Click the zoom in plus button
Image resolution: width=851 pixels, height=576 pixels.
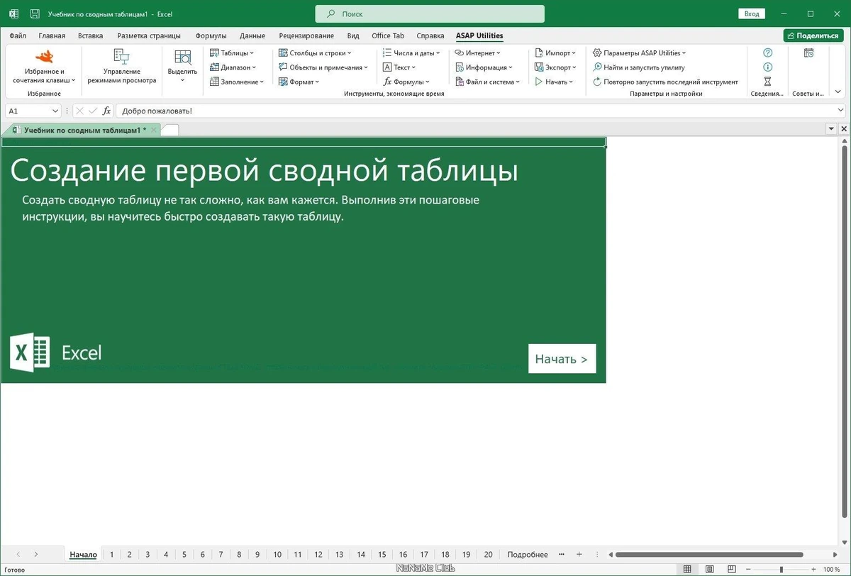pos(813,570)
